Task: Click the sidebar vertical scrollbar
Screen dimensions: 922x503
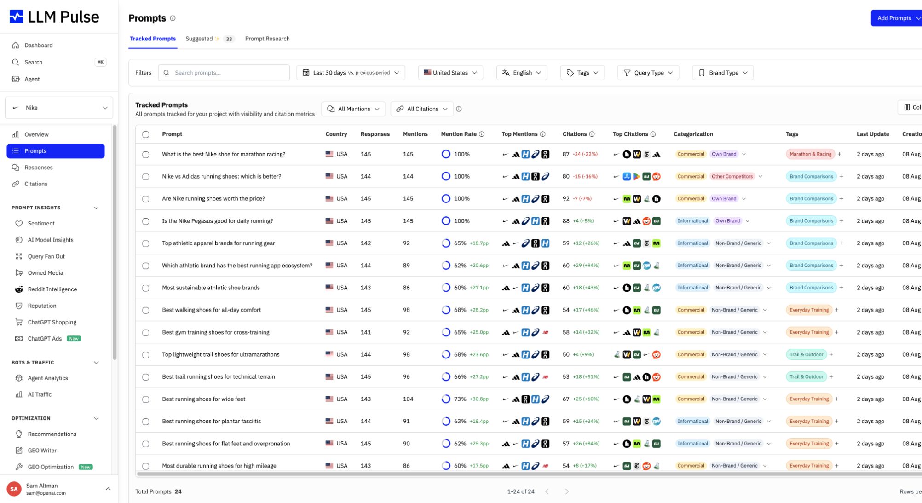Action: (115, 243)
